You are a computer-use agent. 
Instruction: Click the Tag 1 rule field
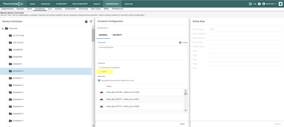pos(246,51)
